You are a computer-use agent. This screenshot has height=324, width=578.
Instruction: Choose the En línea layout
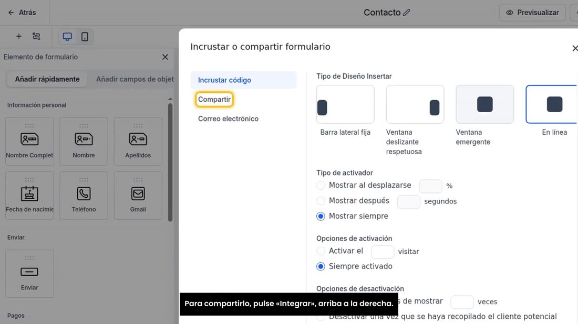(552, 104)
